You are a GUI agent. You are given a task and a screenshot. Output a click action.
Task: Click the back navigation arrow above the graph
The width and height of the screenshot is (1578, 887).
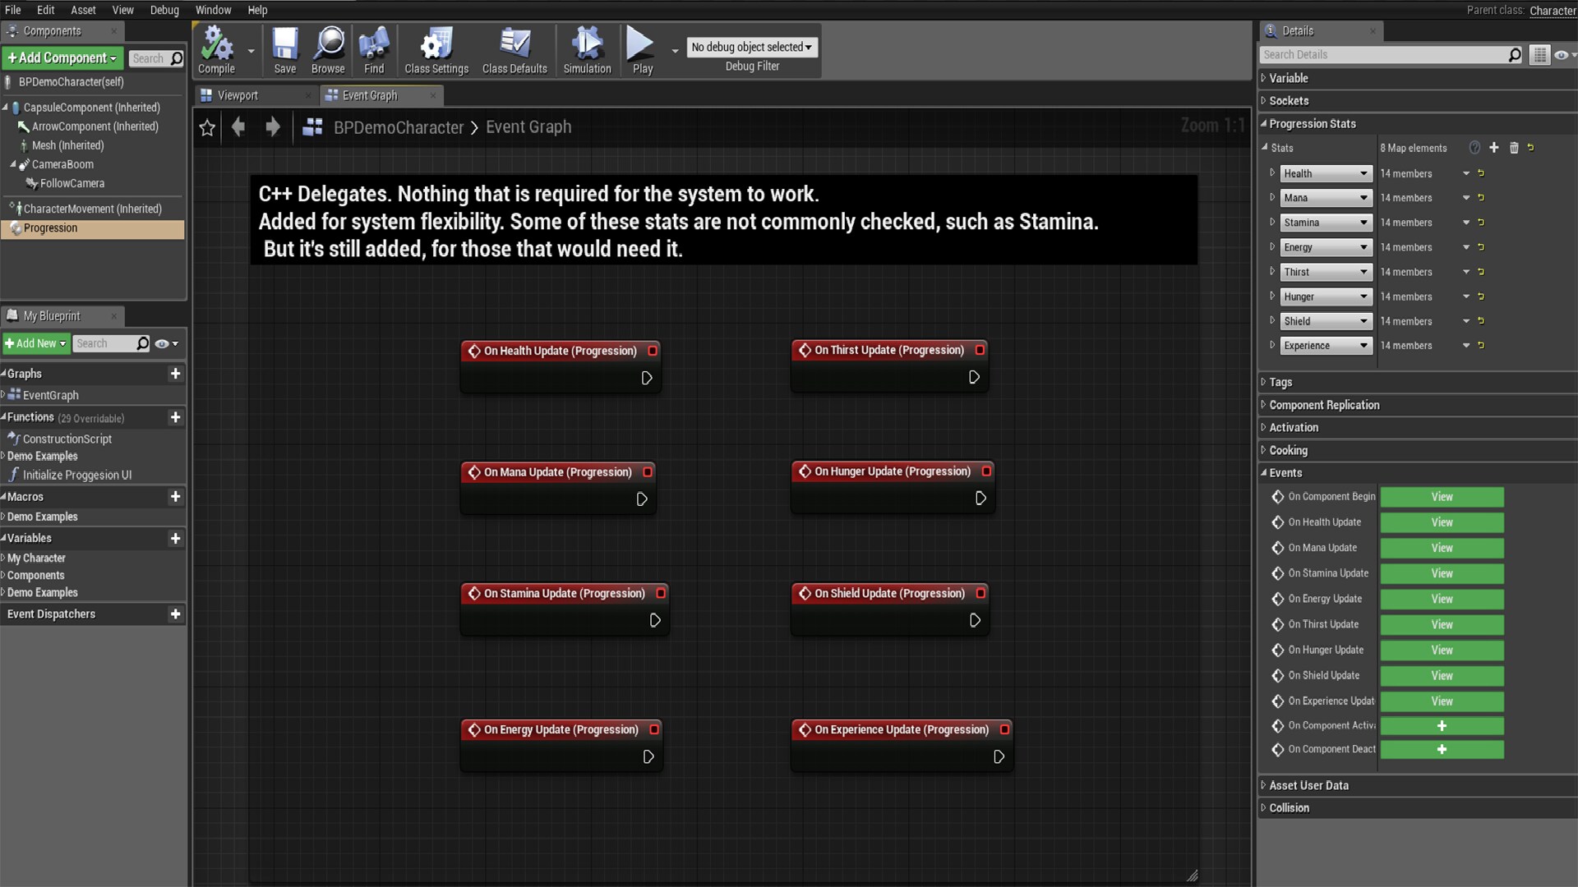(x=238, y=127)
